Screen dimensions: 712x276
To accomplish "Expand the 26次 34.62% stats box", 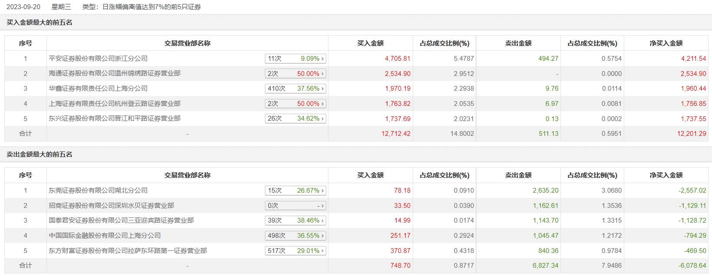I will click(x=295, y=118).
